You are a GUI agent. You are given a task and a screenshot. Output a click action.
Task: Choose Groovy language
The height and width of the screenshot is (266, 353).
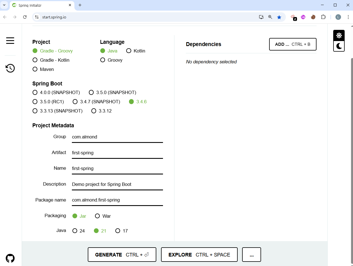[111, 60]
